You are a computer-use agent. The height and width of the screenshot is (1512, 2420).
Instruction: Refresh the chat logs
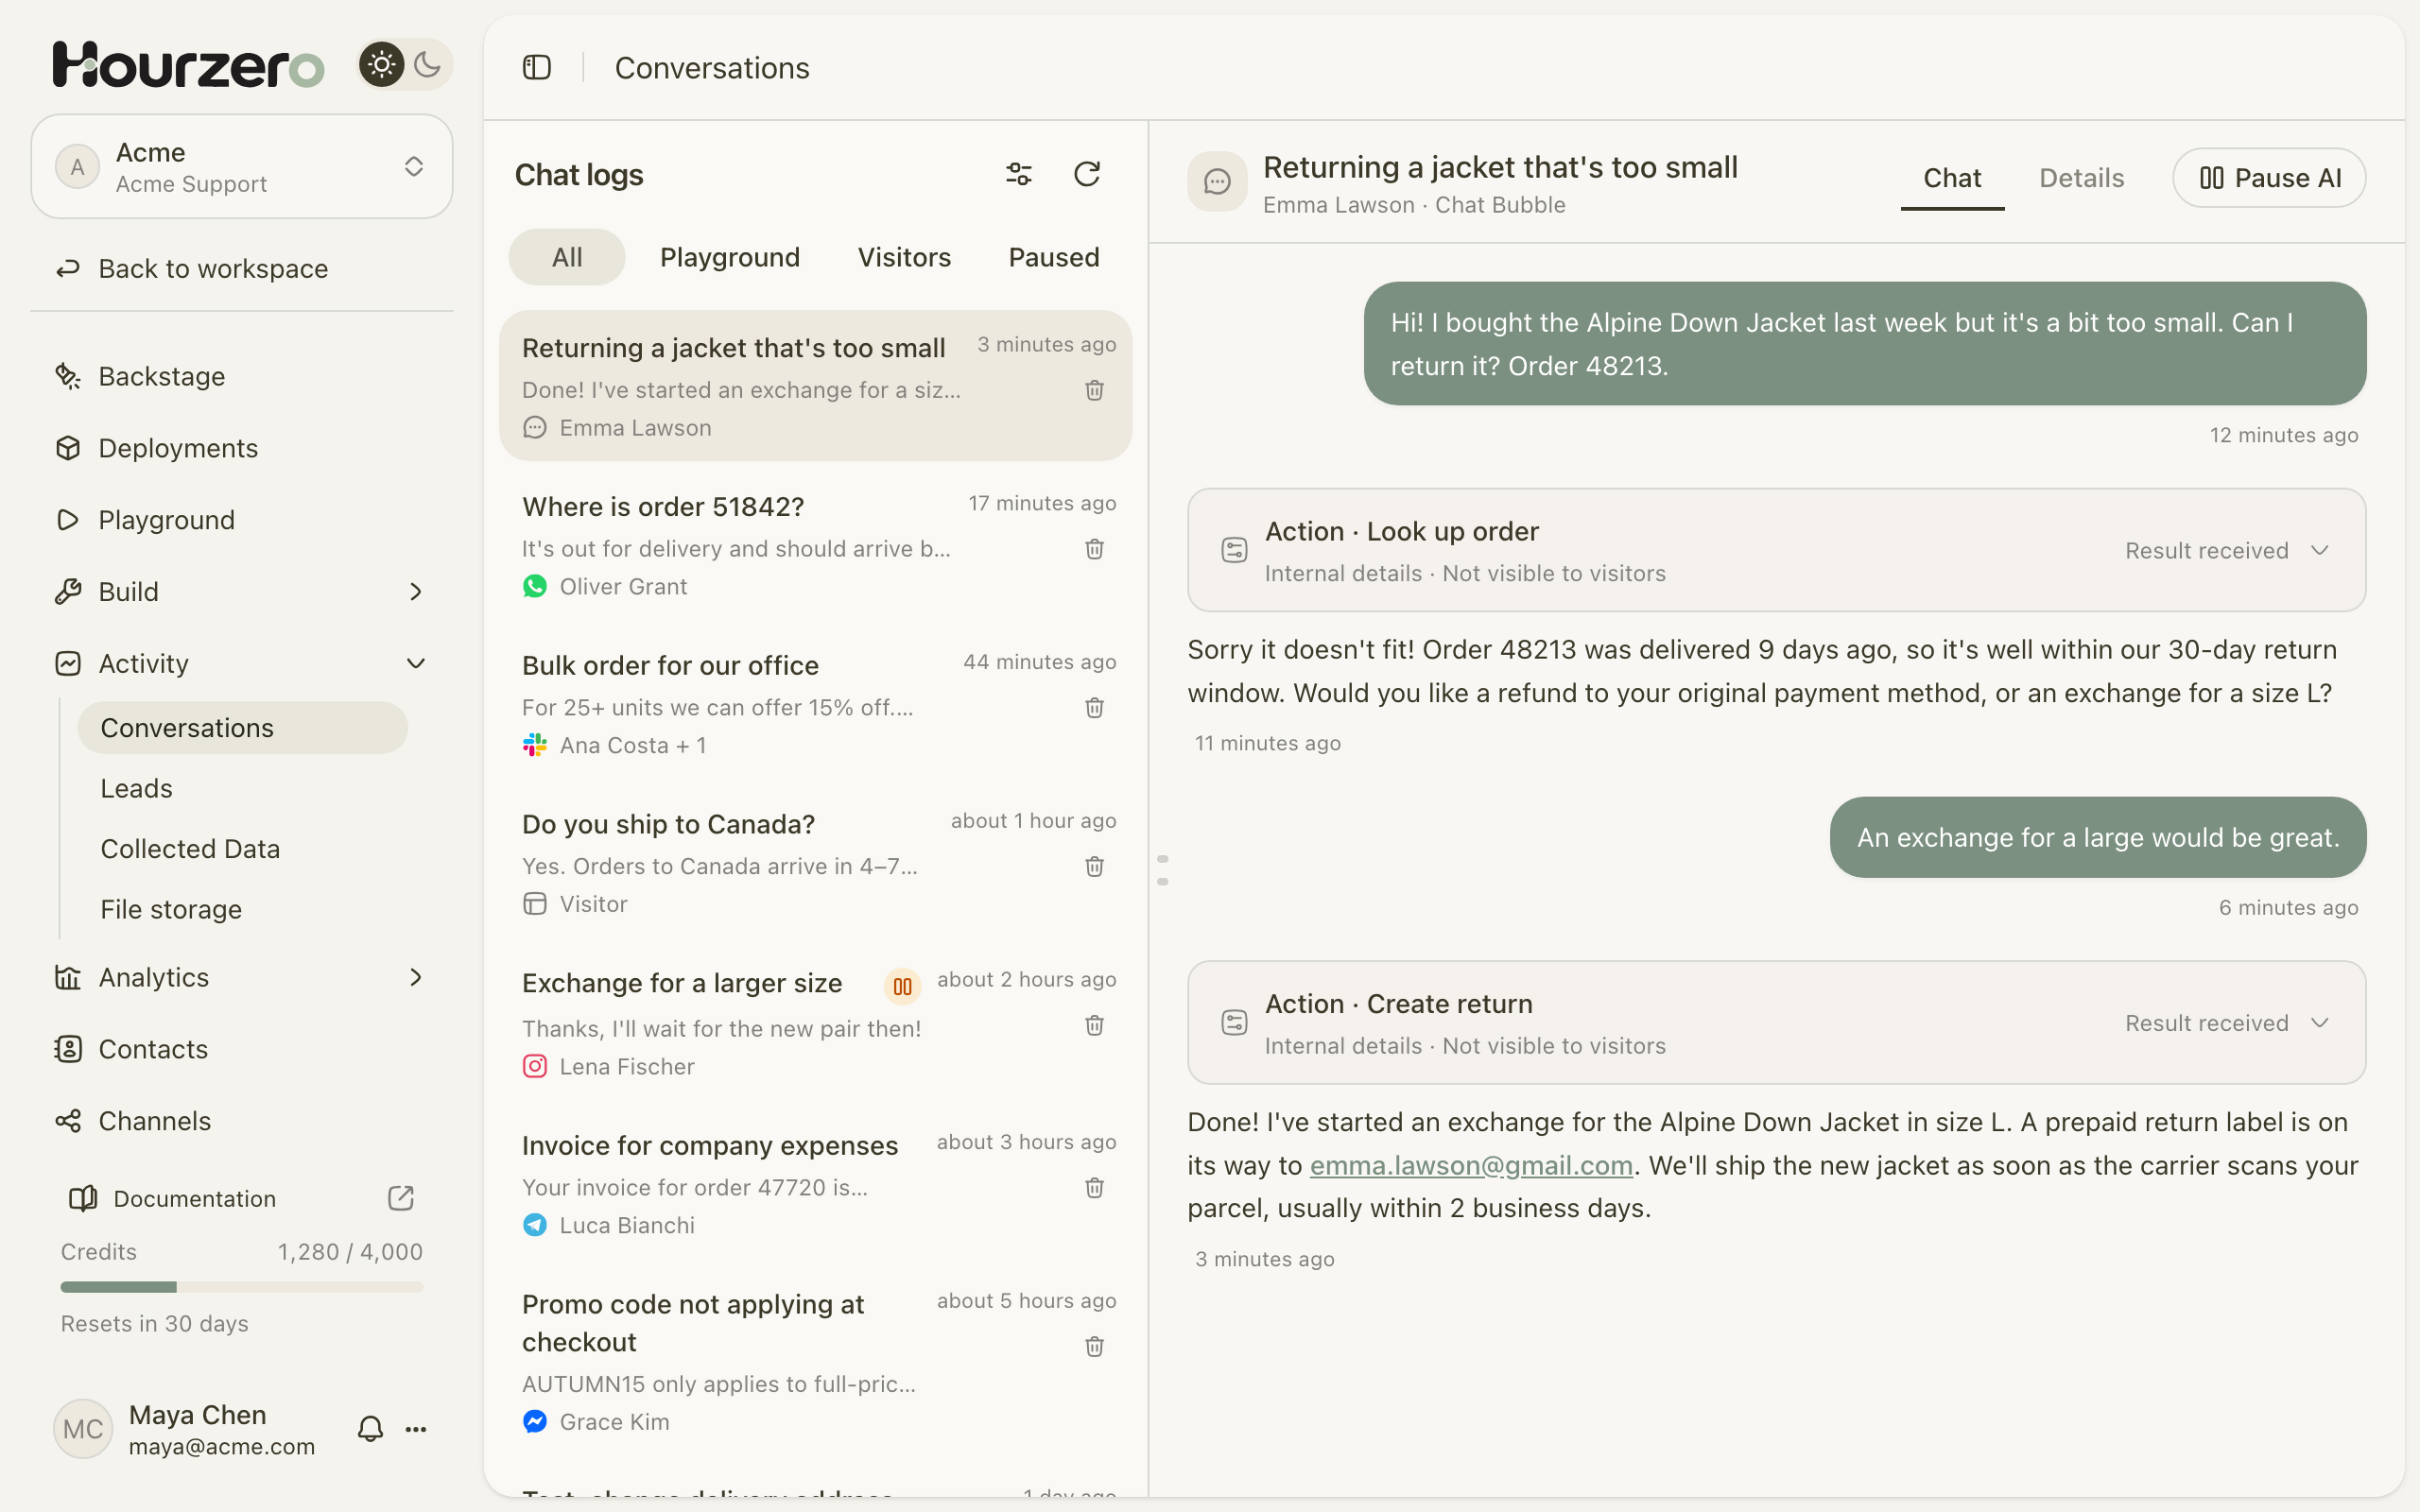[1087, 174]
